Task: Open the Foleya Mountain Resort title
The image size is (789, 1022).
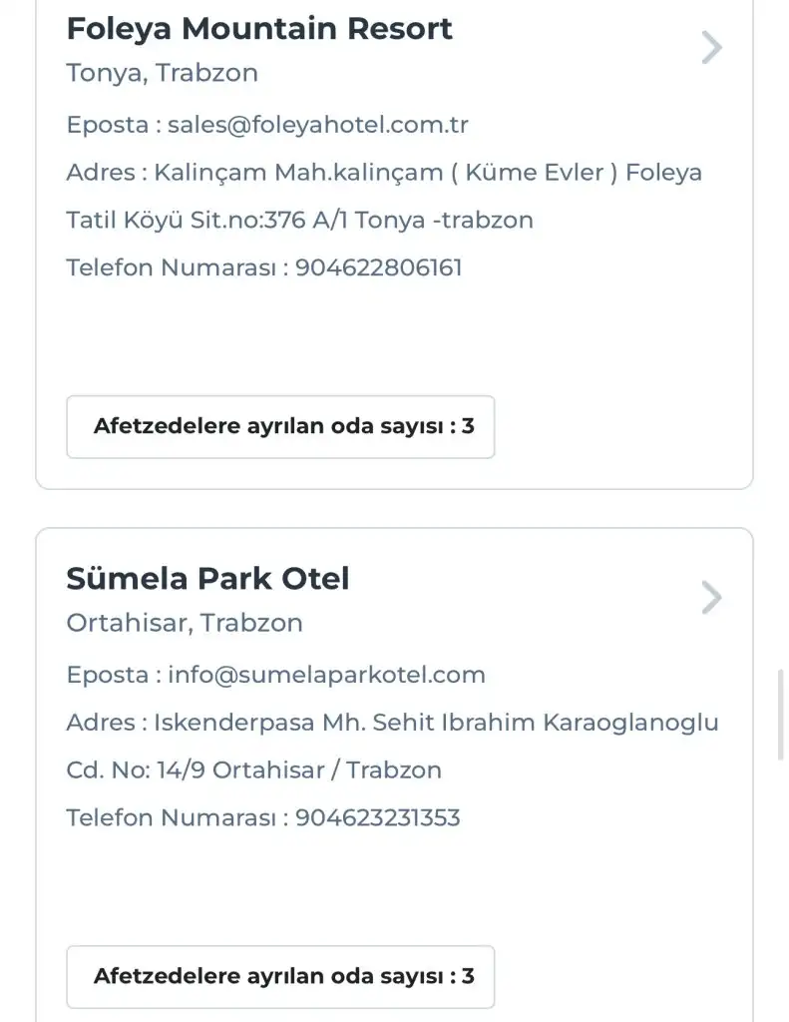Action: click(x=259, y=29)
